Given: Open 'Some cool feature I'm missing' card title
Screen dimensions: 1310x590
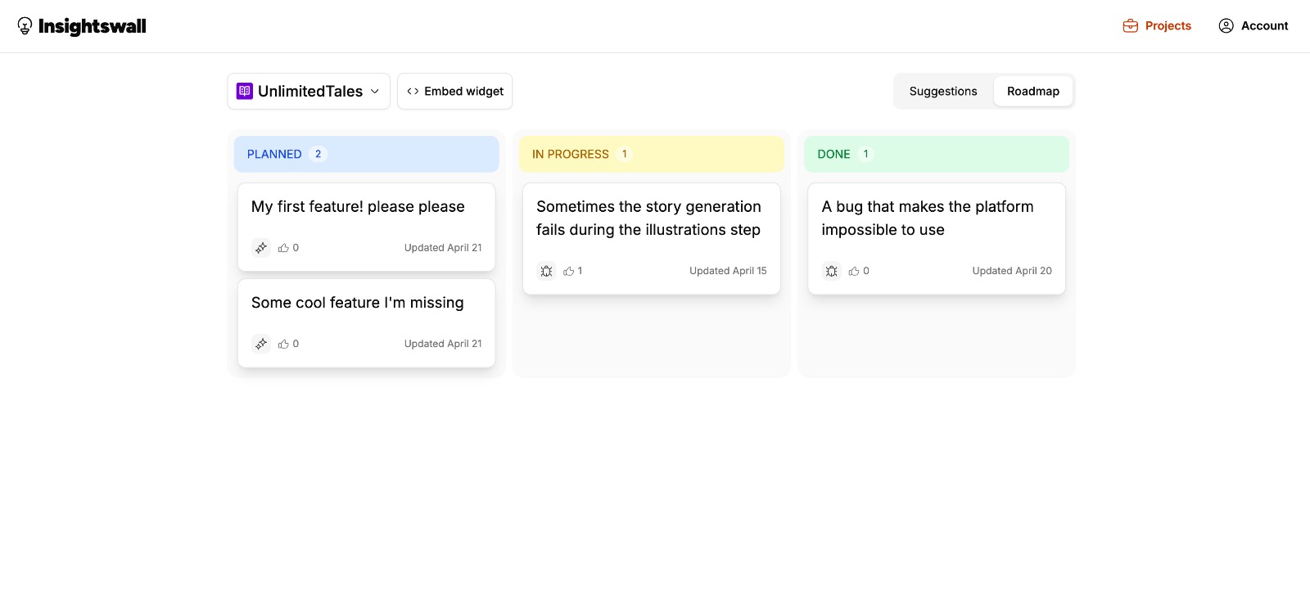Looking at the screenshot, I should [x=357, y=303].
